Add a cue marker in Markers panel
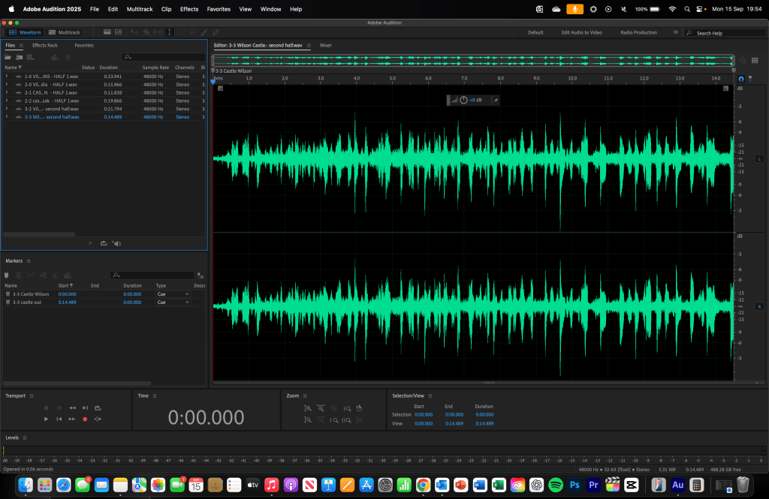 (8, 275)
